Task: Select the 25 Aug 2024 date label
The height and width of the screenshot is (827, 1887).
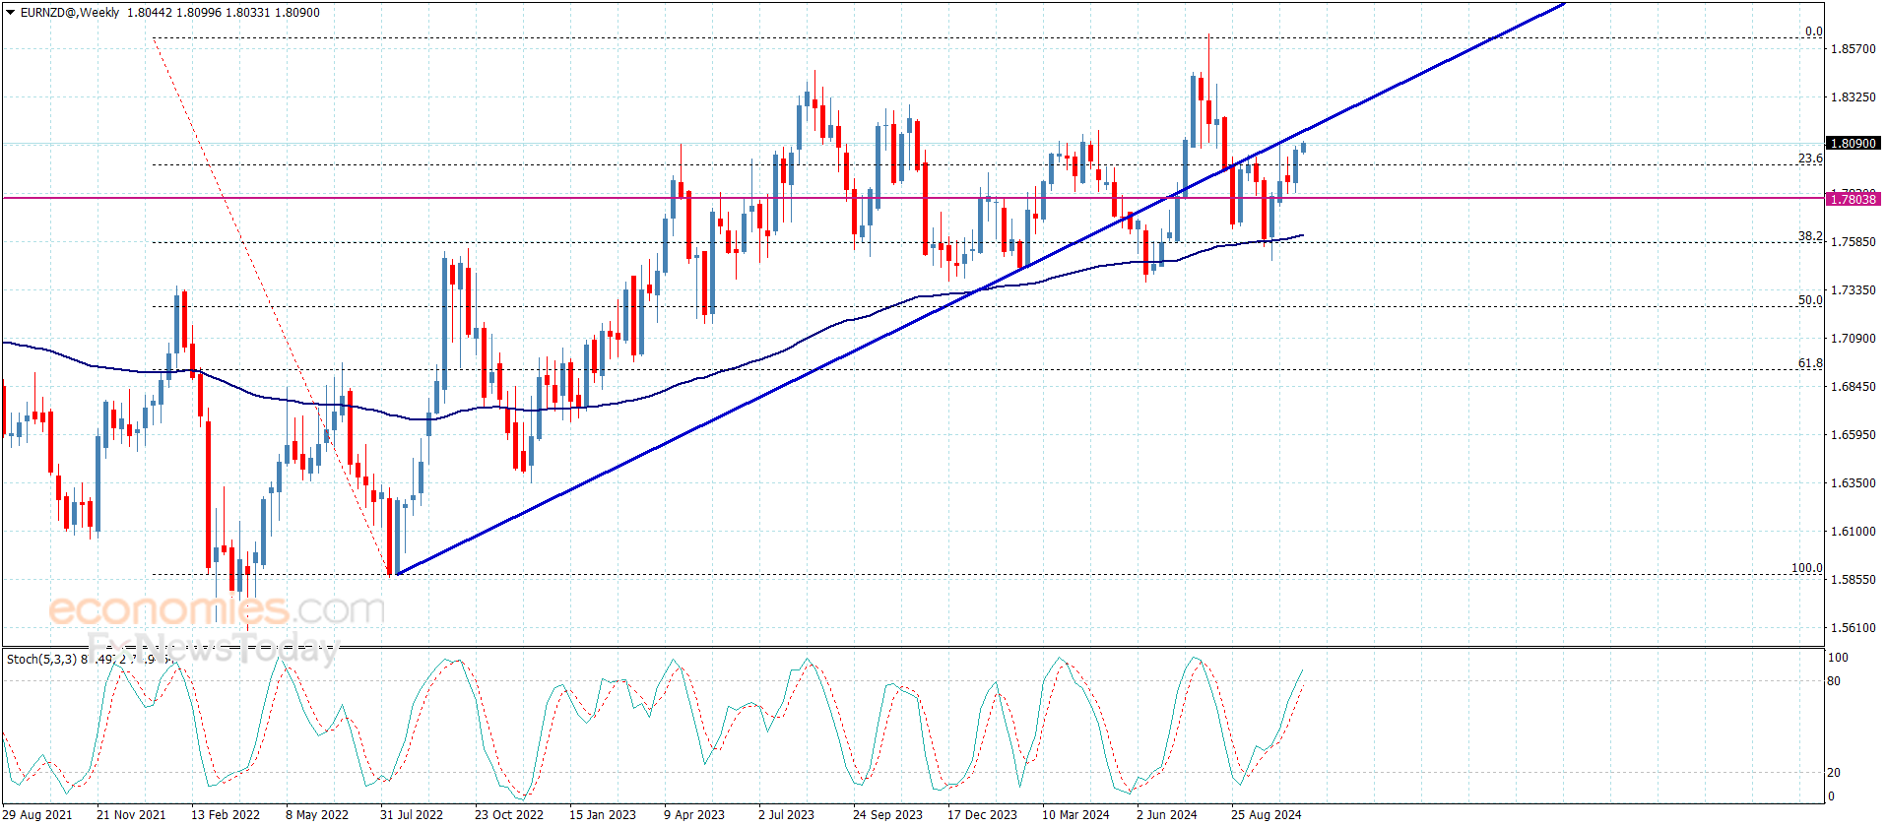Action: click(1266, 814)
